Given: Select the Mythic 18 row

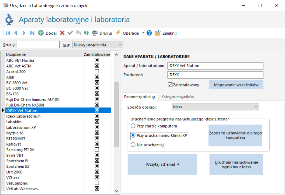Looking at the screenshot, I should click(x=58, y=133).
